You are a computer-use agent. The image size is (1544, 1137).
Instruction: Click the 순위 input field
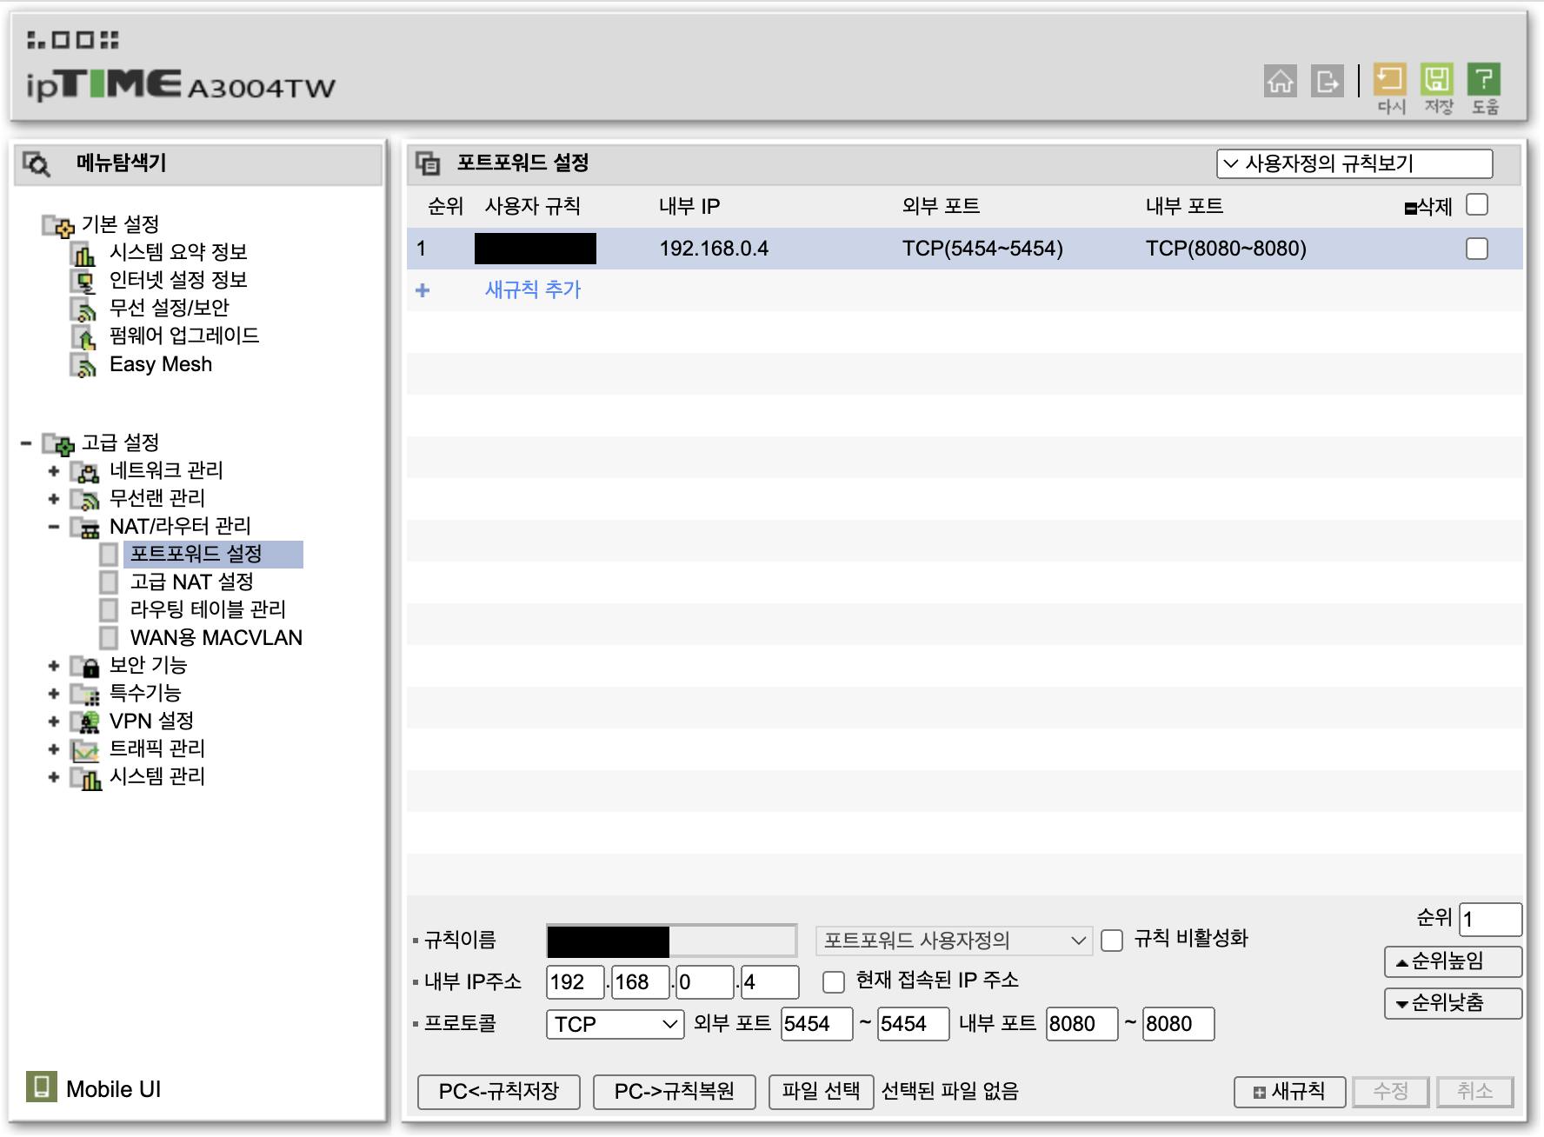tap(1491, 920)
